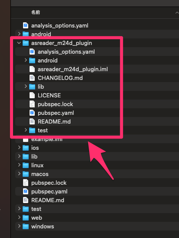Sort by the 名前 column header

click(x=36, y=12)
